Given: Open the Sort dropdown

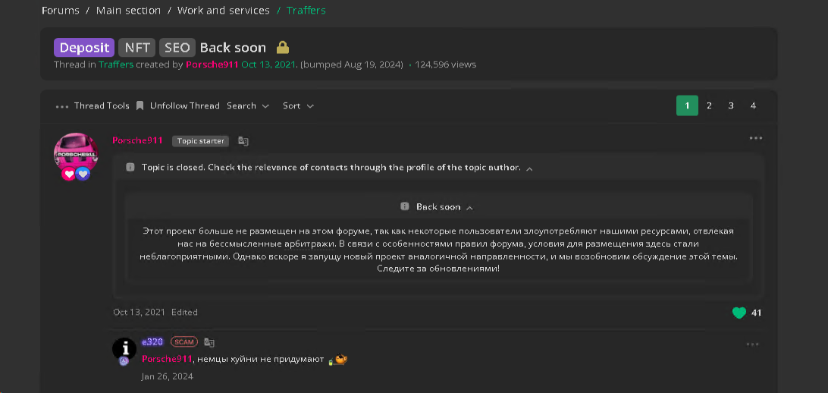Looking at the screenshot, I should pos(298,106).
